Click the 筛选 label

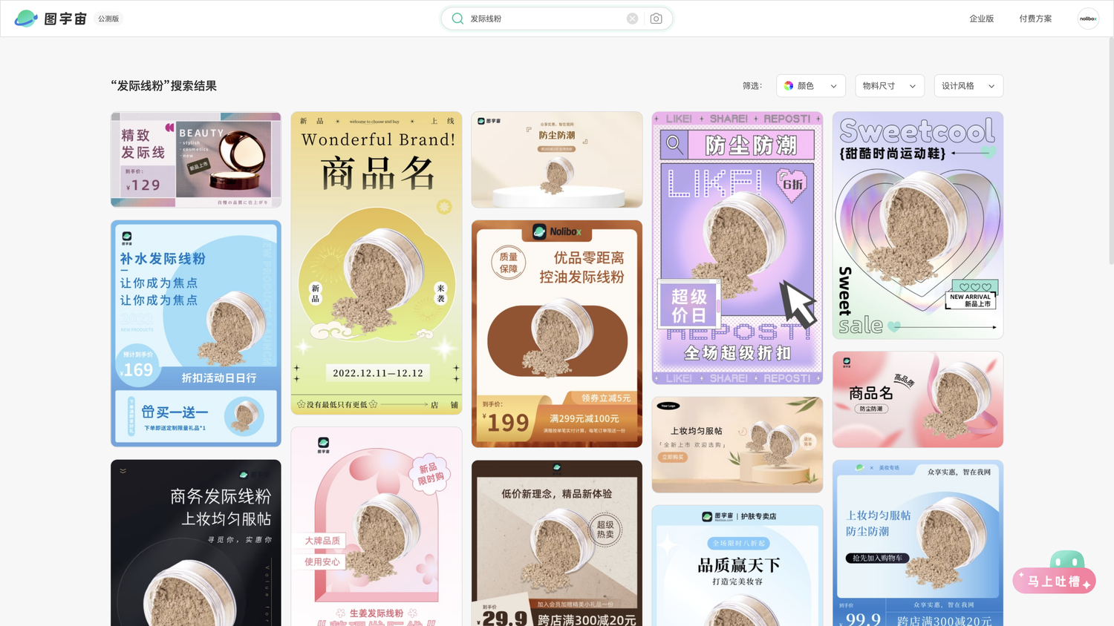tap(752, 86)
